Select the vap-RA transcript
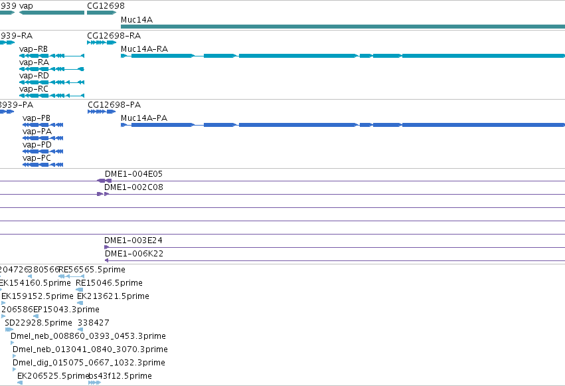The image size is (565, 386). [x=52, y=69]
